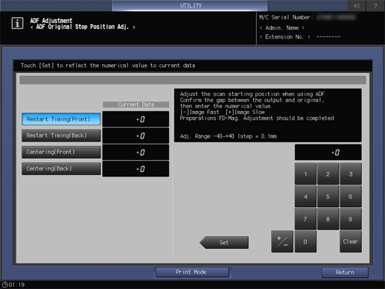The image size is (385, 289).
Task: Click the Return button
Action: 345,273
